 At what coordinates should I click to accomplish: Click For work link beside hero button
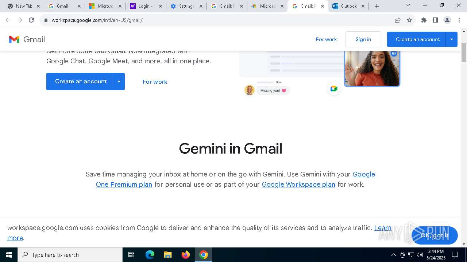click(x=155, y=82)
